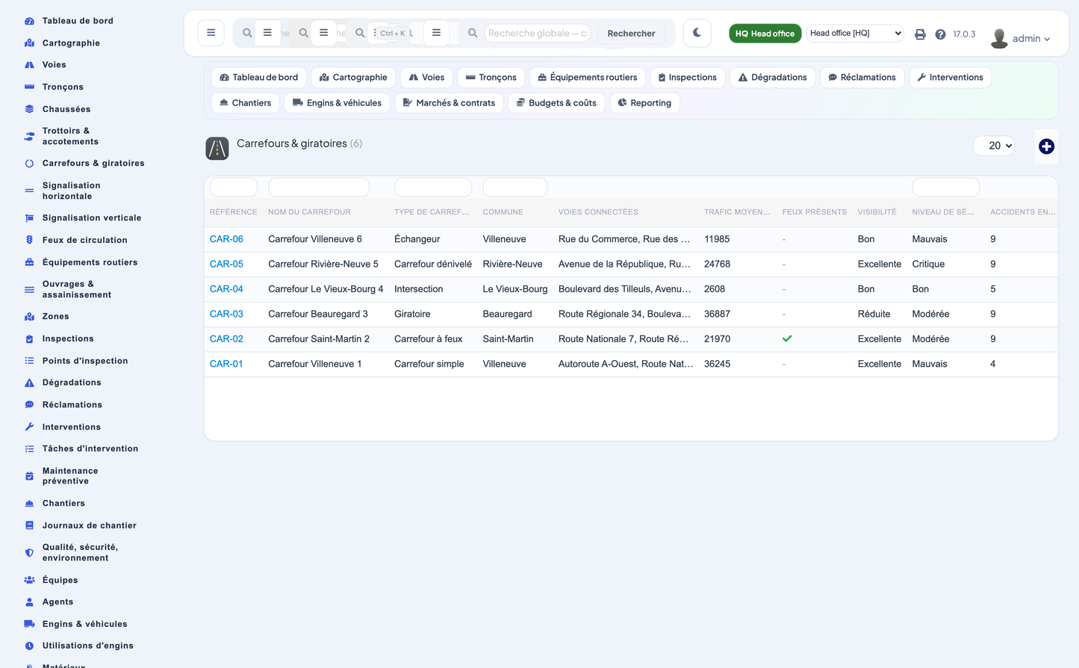
Task: Click sidebar Réclamations chat icon
Action: (29, 405)
